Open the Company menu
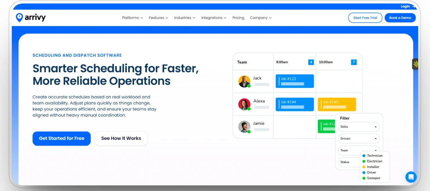This screenshot has height=191, width=430. (x=261, y=18)
